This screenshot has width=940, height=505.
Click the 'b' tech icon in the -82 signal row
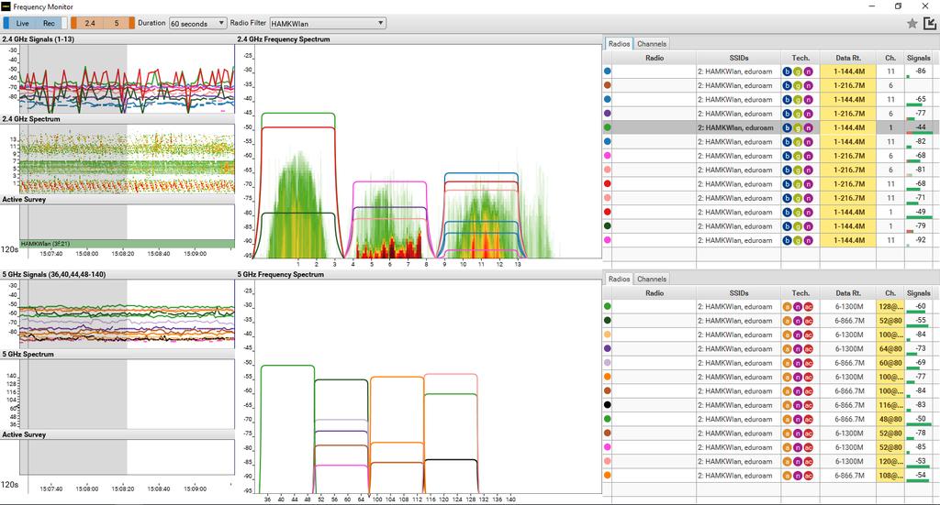click(787, 142)
